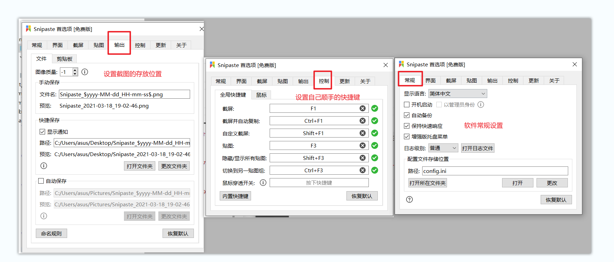Switch to 控制 tab in control window

[x=324, y=81]
